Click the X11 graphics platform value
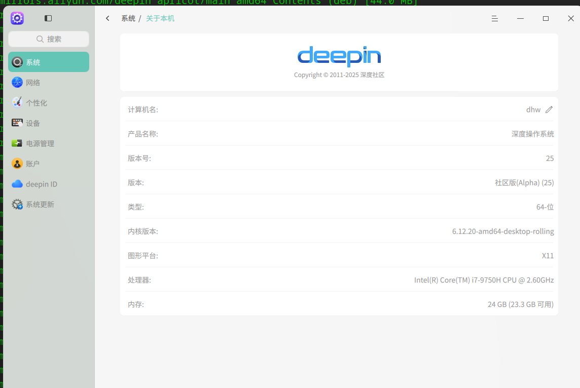 point(548,256)
